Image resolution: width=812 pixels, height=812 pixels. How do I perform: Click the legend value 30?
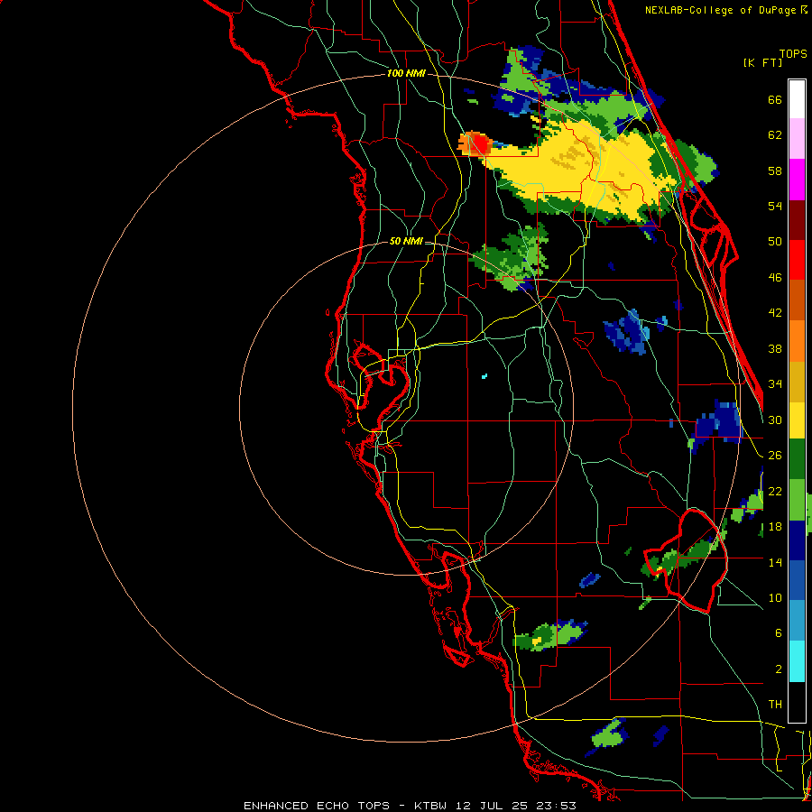coord(775,420)
